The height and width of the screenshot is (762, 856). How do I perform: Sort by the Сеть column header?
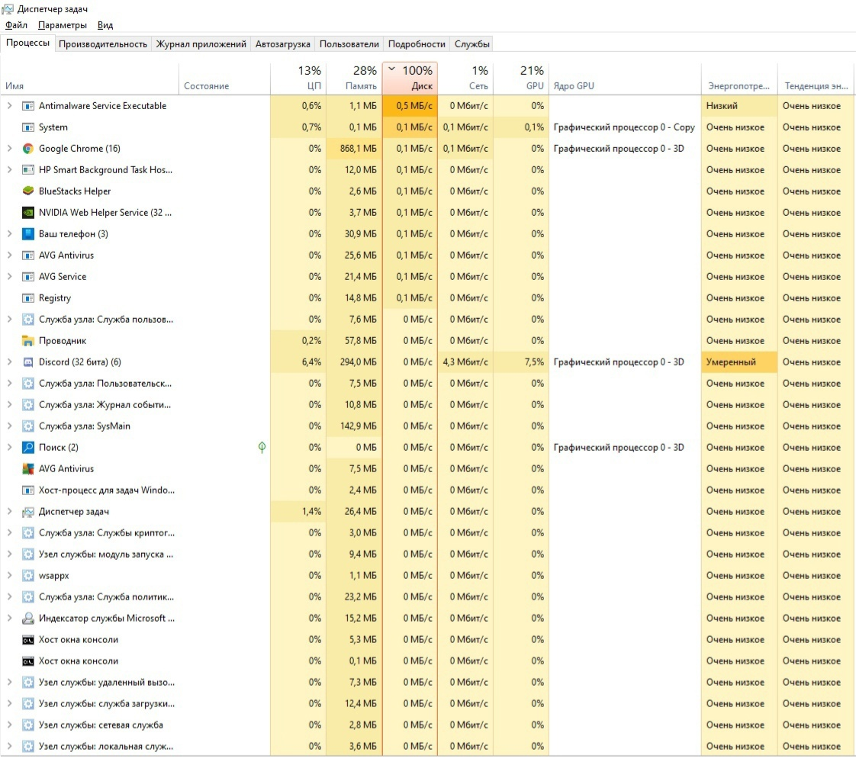(465, 78)
